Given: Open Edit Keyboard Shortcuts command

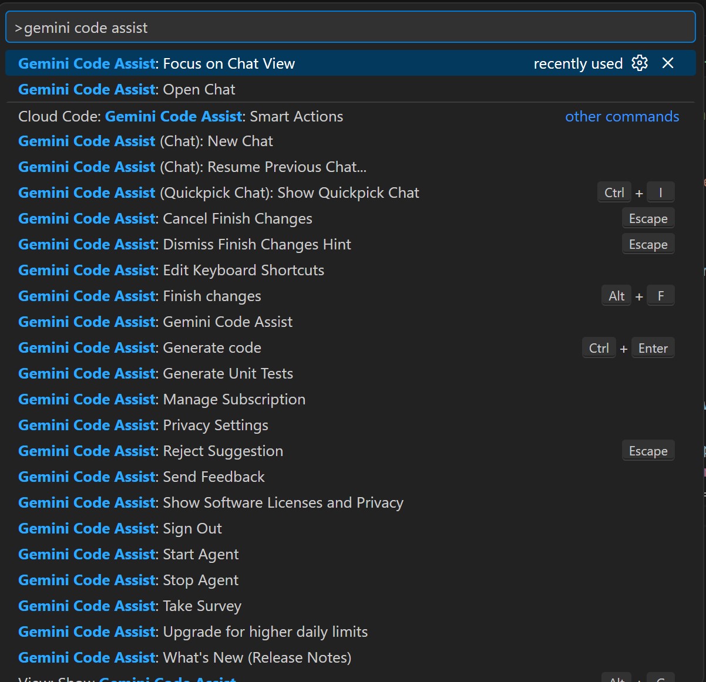Looking at the screenshot, I should click(351, 270).
